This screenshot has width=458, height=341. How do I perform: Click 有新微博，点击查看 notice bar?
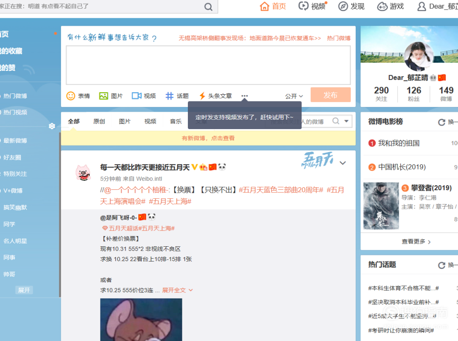pos(208,138)
